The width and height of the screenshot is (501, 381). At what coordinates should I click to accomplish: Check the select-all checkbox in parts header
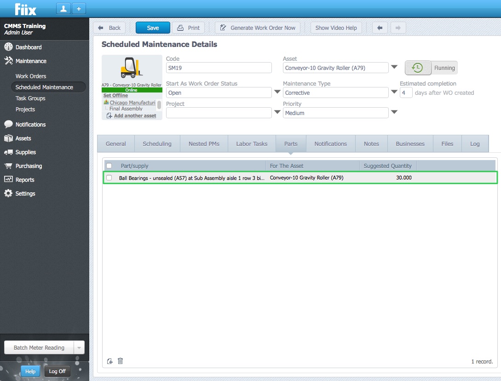[109, 166]
